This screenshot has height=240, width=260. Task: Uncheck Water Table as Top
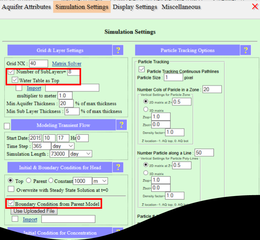point(15,80)
